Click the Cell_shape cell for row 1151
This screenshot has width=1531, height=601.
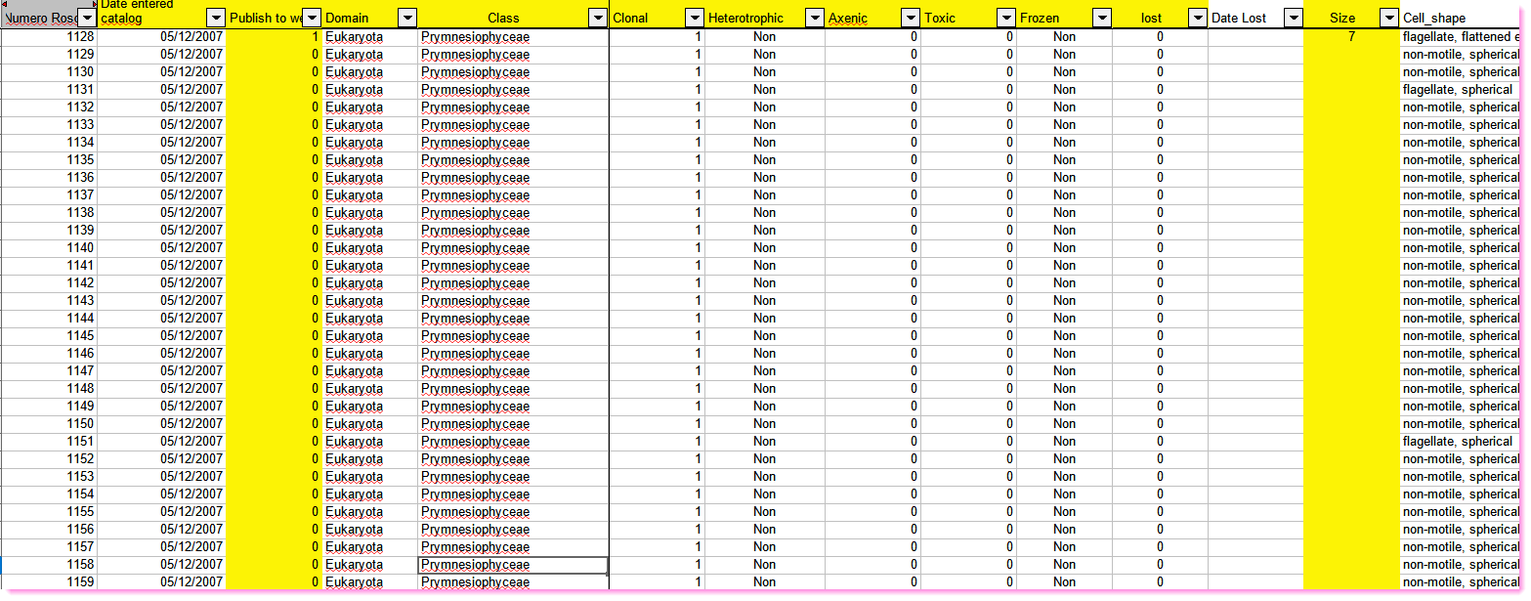pyautogui.click(x=1460, y=442)
